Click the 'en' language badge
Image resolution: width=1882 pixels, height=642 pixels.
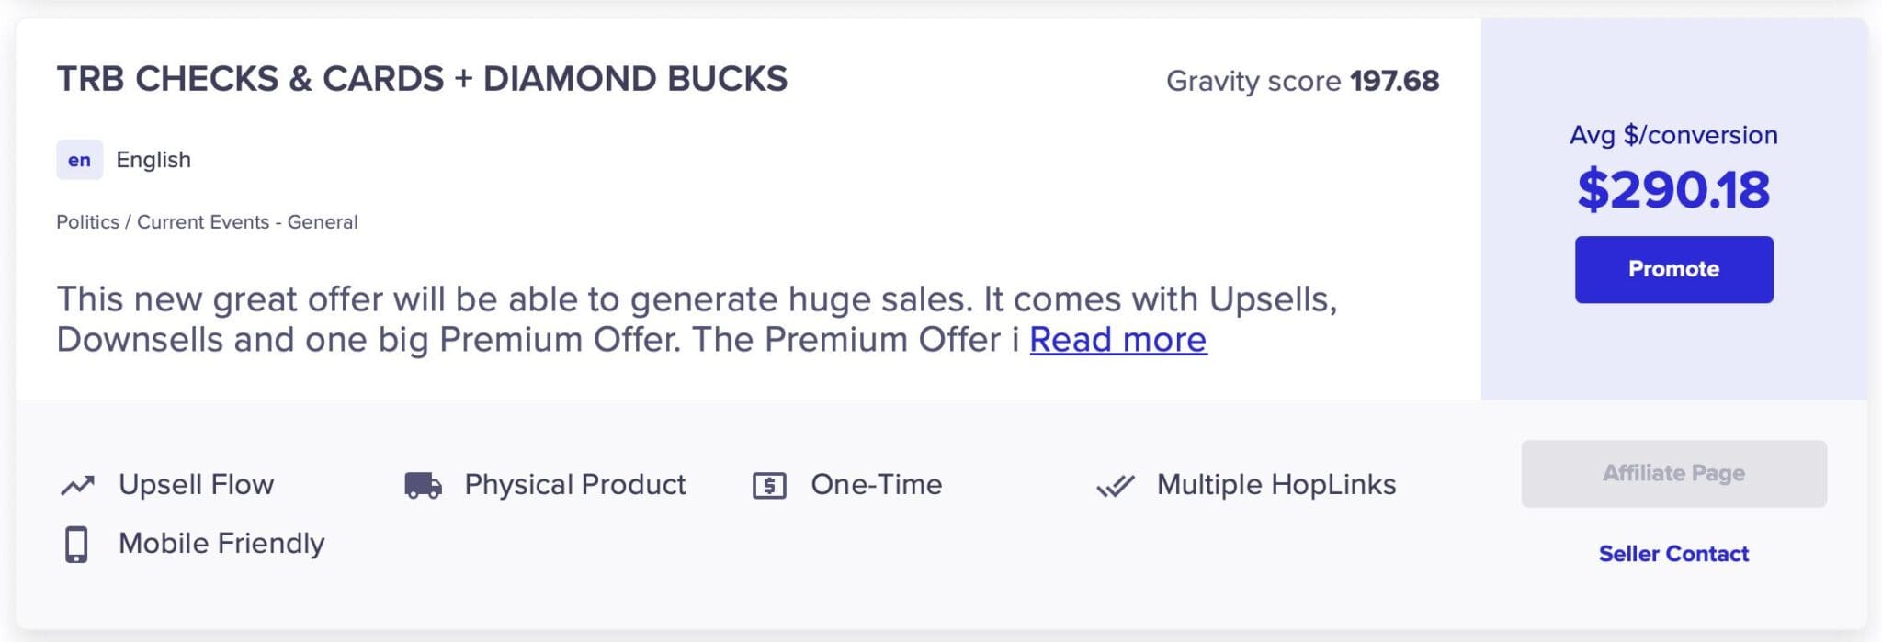click(x=79, y=160)
